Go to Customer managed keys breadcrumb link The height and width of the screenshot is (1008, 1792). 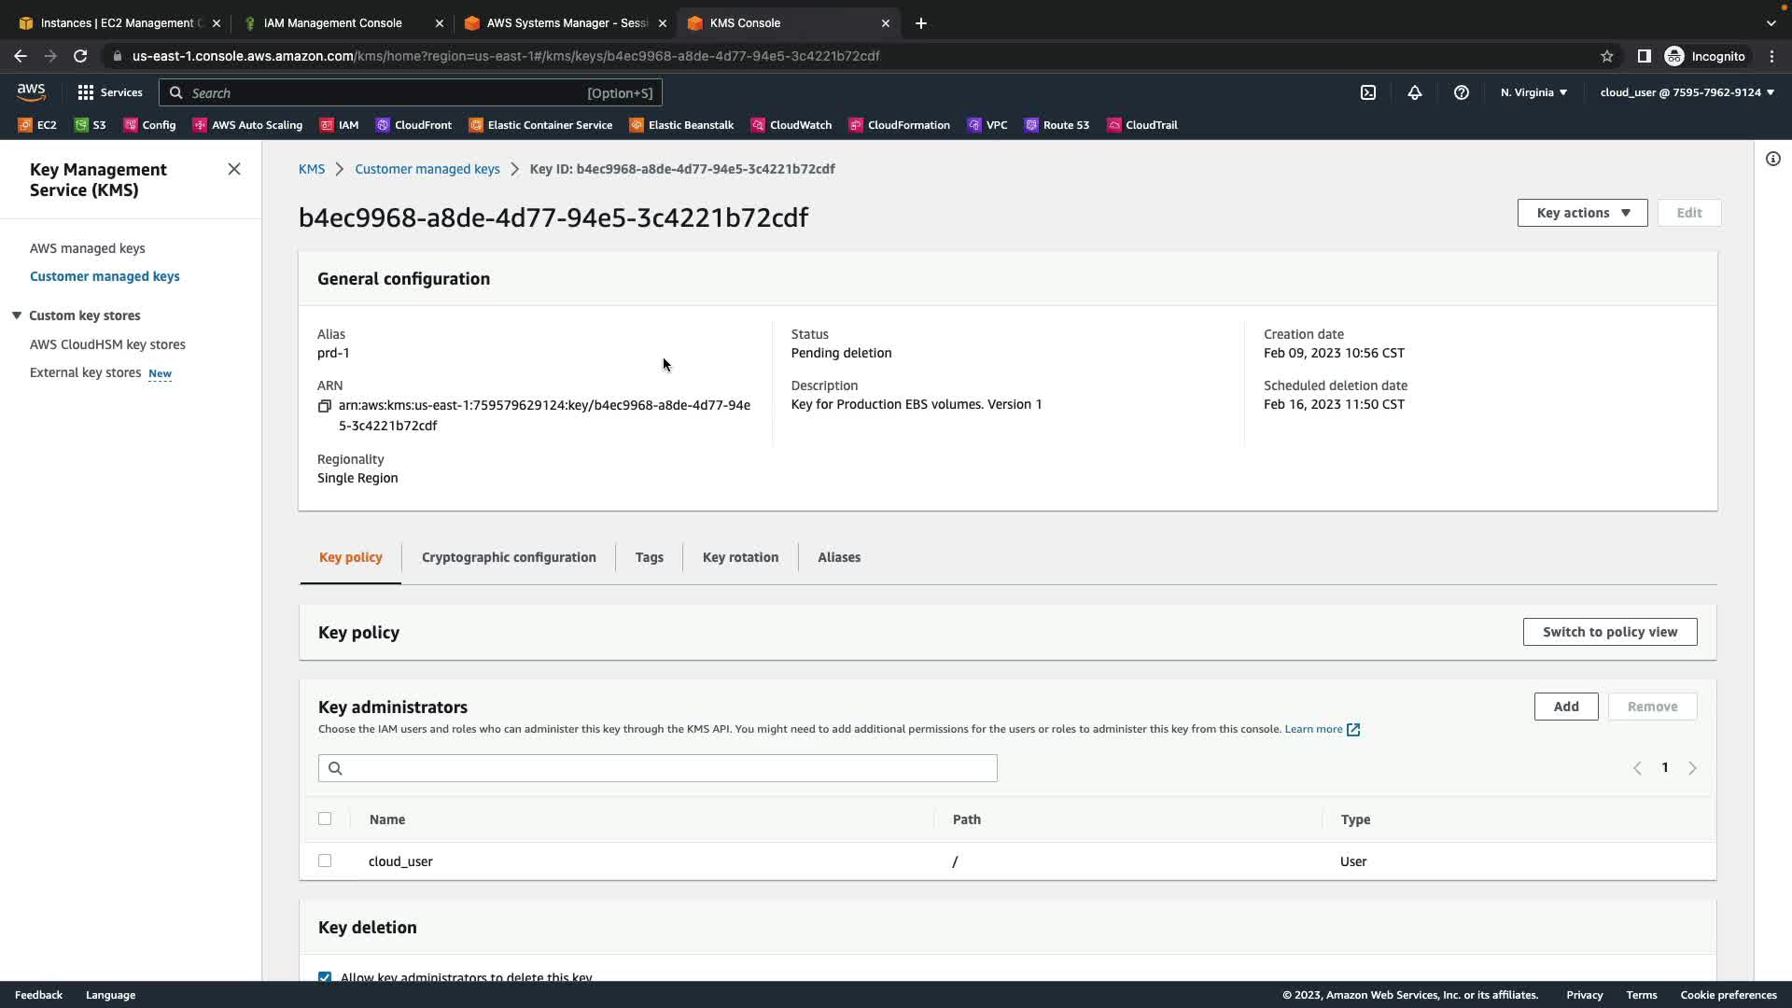tap(427, 169)
